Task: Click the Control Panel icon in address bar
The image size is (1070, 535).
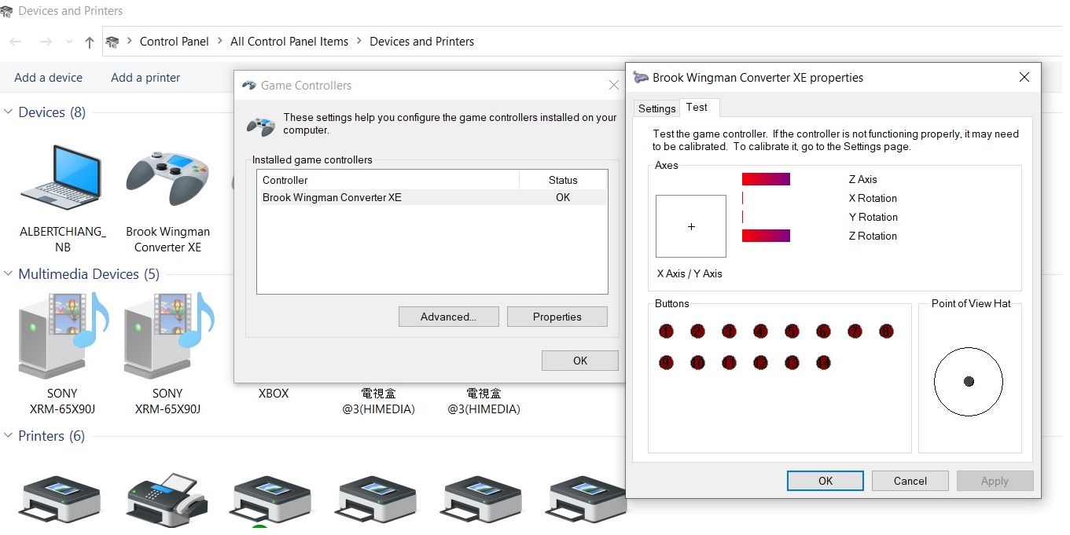Action: (x=113, y=42)
